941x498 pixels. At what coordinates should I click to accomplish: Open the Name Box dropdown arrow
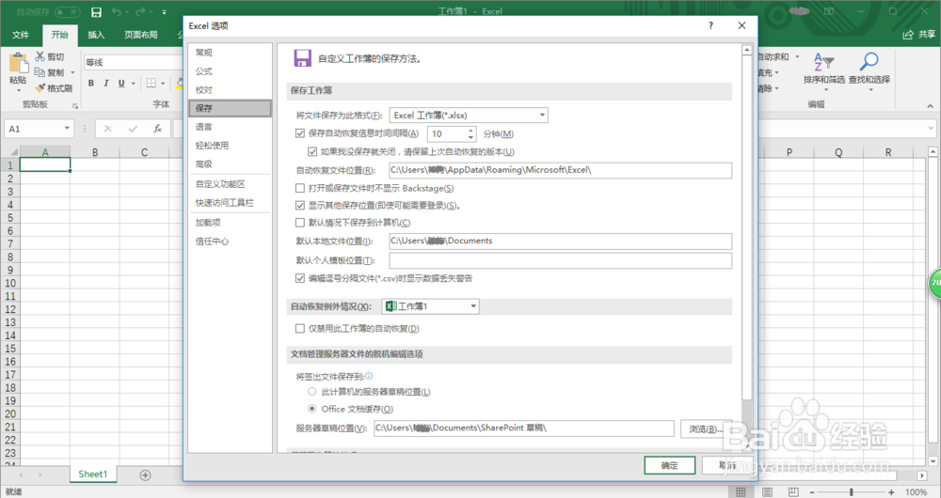coord(67,128)
